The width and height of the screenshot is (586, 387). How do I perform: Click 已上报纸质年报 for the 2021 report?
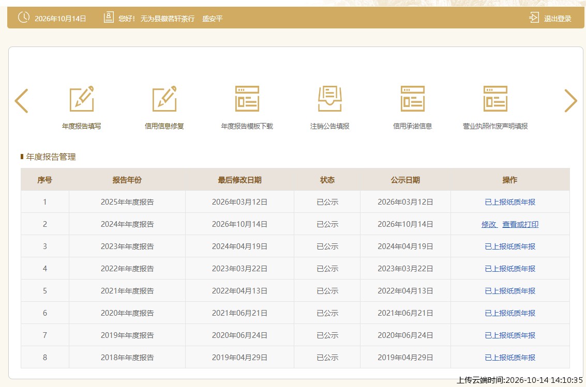point(510,291)
